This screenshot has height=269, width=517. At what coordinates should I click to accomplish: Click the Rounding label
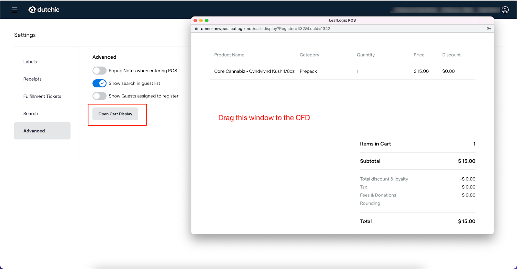pyautogui.click(x=370, y=203)
